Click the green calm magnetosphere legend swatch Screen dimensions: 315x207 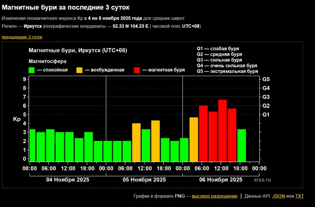32,70
